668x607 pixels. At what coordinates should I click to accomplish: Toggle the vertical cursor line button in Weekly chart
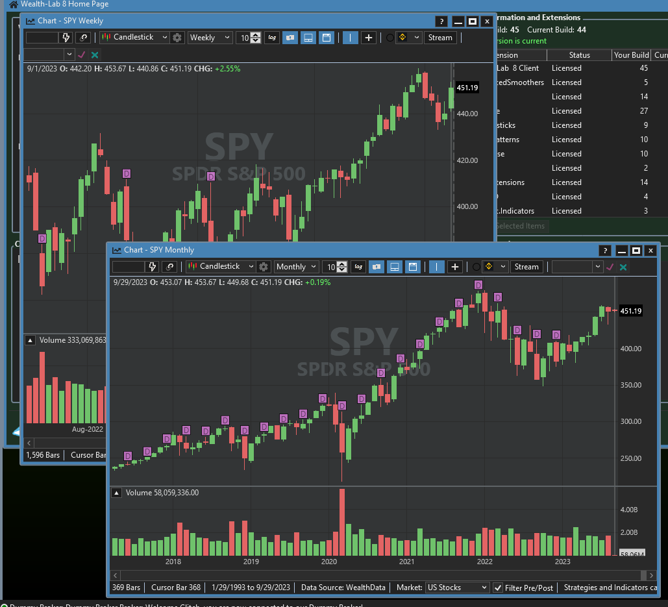point(350,38)
